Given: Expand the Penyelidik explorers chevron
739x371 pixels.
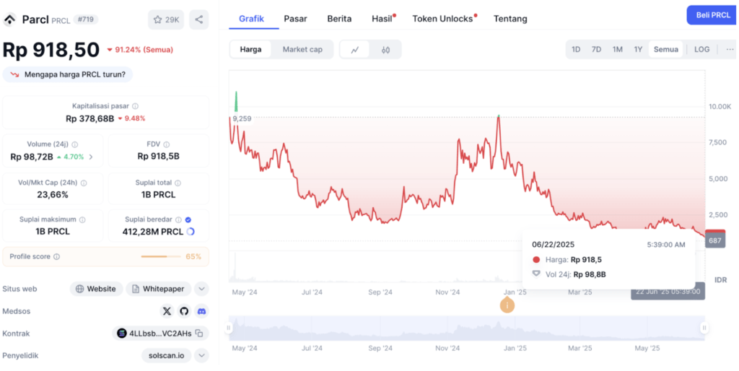Looking at the screenshot, I should 201,355.
